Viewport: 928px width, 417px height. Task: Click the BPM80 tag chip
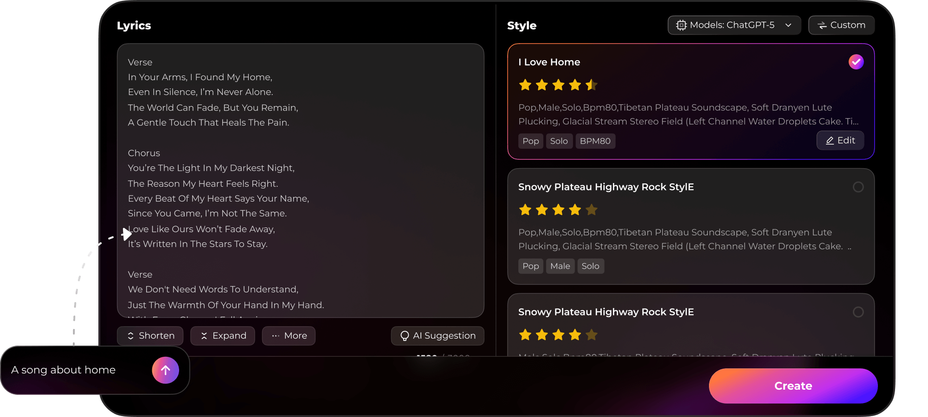[595, 141]
